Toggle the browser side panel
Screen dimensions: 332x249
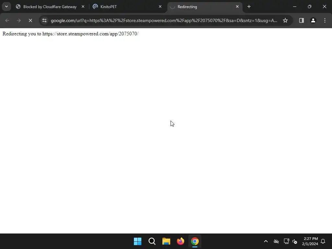coord(302,20)
